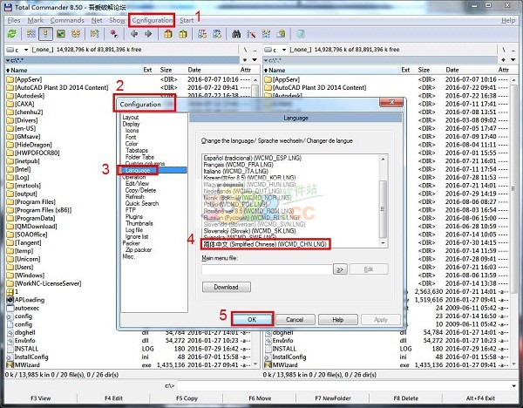Viewport: 523px width, 408px height.
Task: Click the F8 Delete button
Action: point(406,398)
